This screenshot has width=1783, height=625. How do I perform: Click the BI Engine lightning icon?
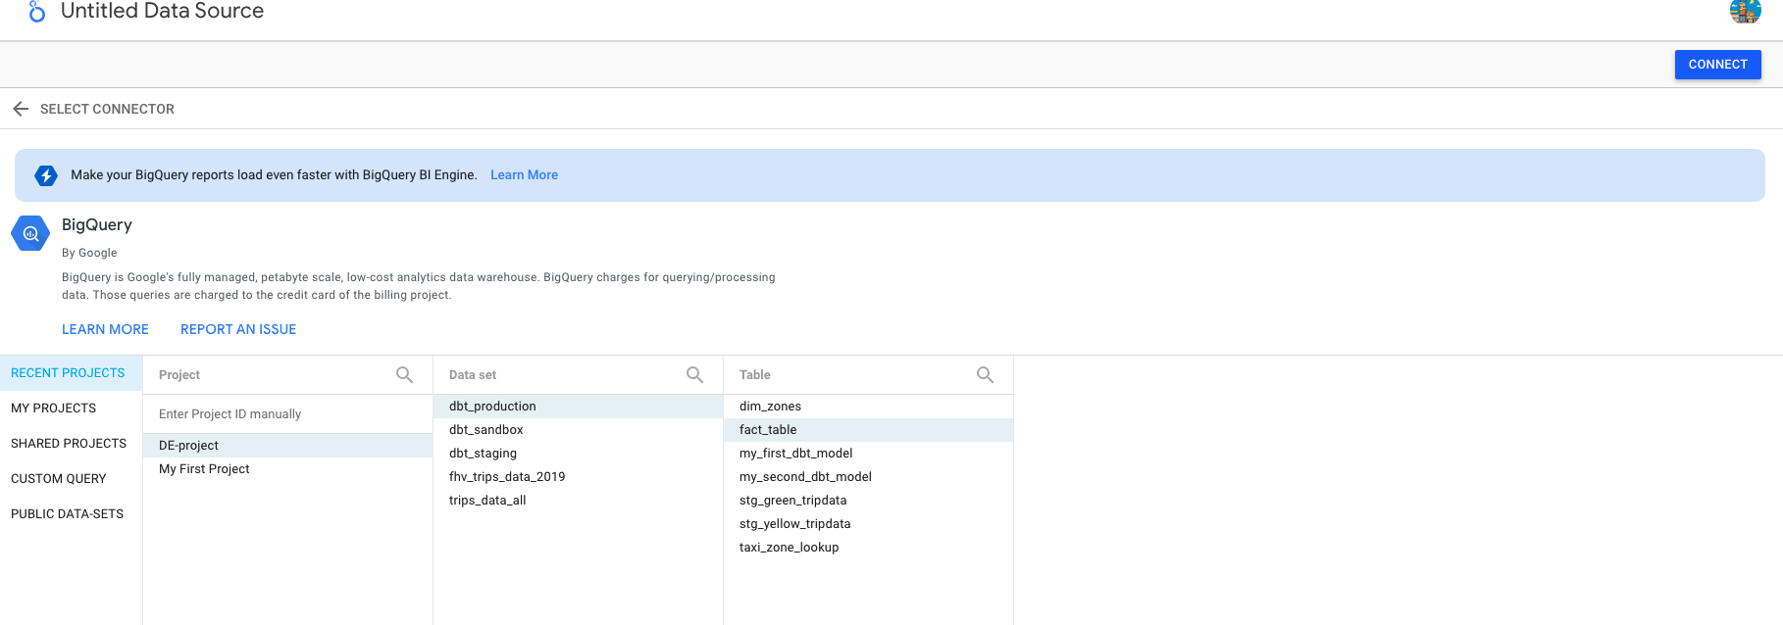(46, 175)
